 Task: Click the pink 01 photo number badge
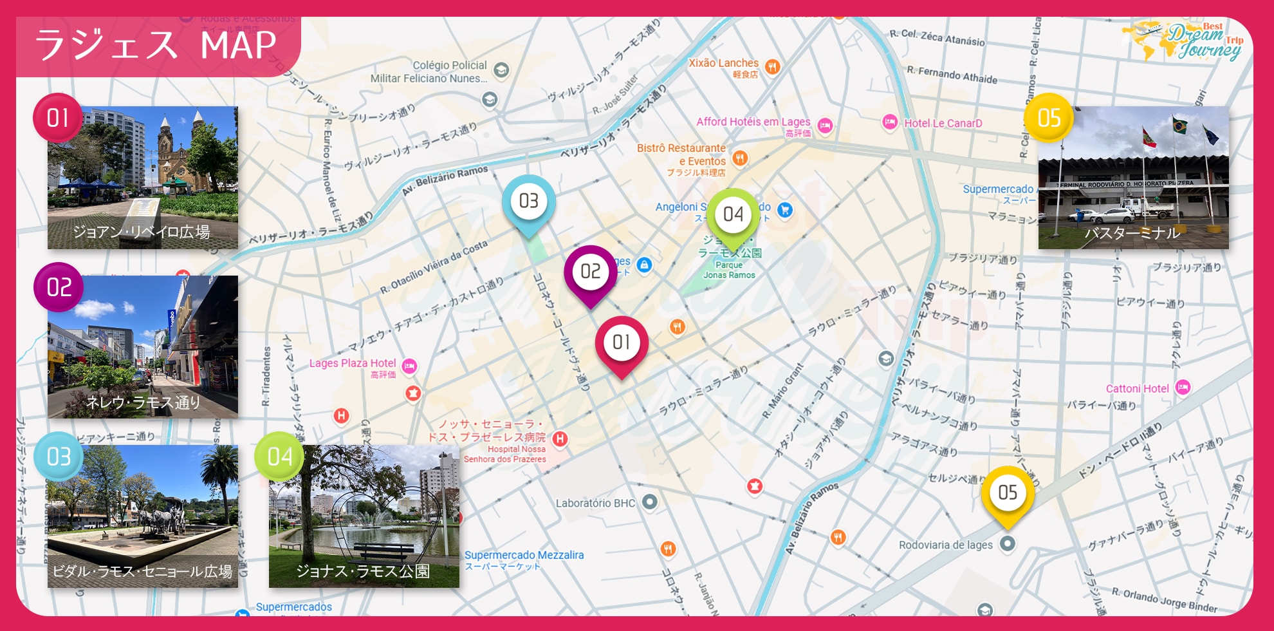point(58,118)
